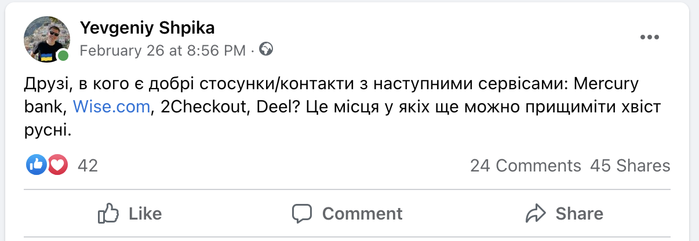
Task: View the 42 reactions count
Action: tap(88, 166)
